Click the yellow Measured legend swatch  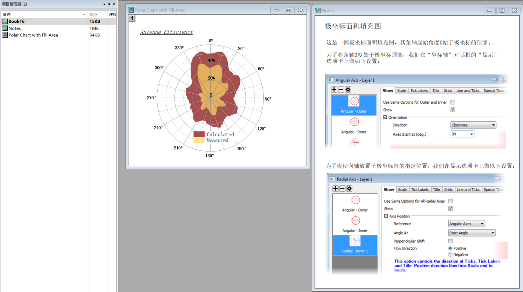click(x=199, y=140)
